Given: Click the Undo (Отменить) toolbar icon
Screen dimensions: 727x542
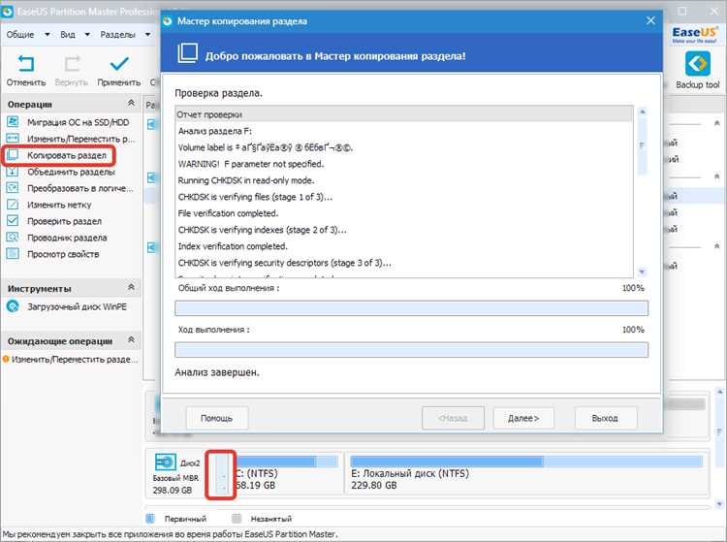Looking at the screenshot, I should (26, 64).
